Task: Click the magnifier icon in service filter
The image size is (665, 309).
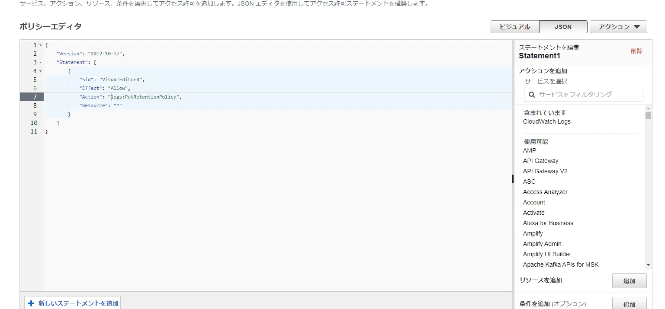Action: [x=532, y=94]
